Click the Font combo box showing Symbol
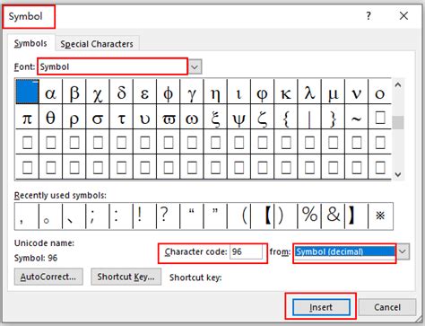Image resolution: width=425 pixels, height=326 pixels. (x=113, y=66)
